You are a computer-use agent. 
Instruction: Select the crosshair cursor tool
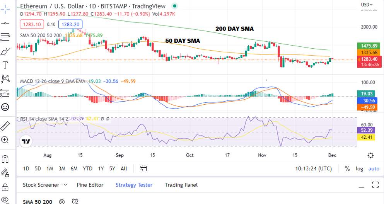point(5,9)
